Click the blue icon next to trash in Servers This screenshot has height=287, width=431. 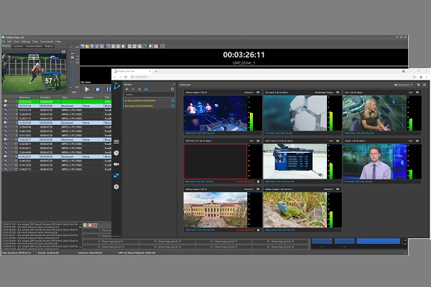click(x=146, y=89)
